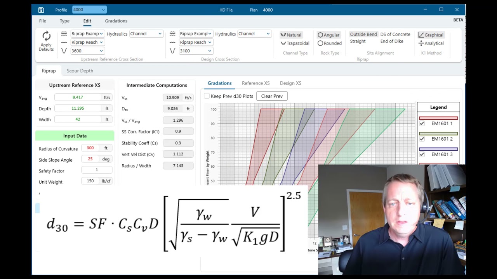
Task: Click the Clear Prev button
Action: coord(272,96)
